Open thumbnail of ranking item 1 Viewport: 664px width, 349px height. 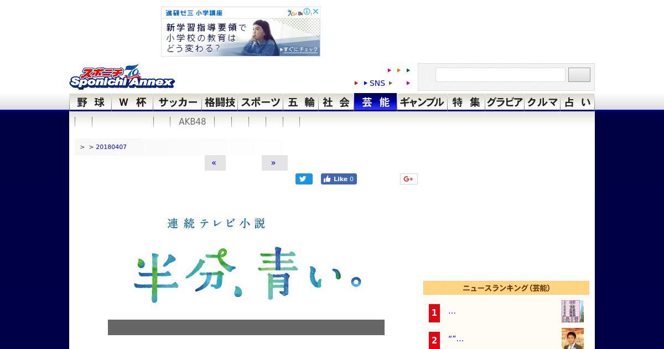tap(572, 311)
